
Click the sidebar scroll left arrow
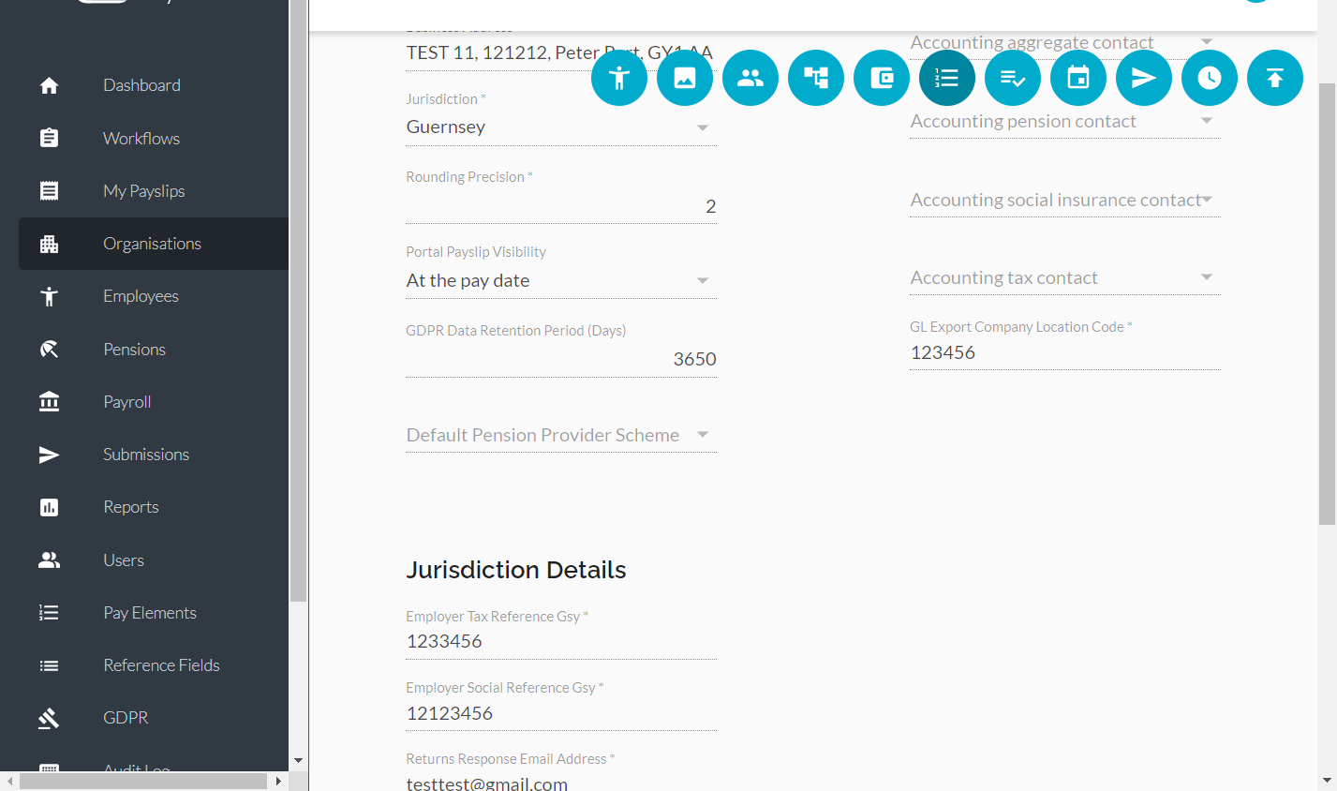(9, 782)
